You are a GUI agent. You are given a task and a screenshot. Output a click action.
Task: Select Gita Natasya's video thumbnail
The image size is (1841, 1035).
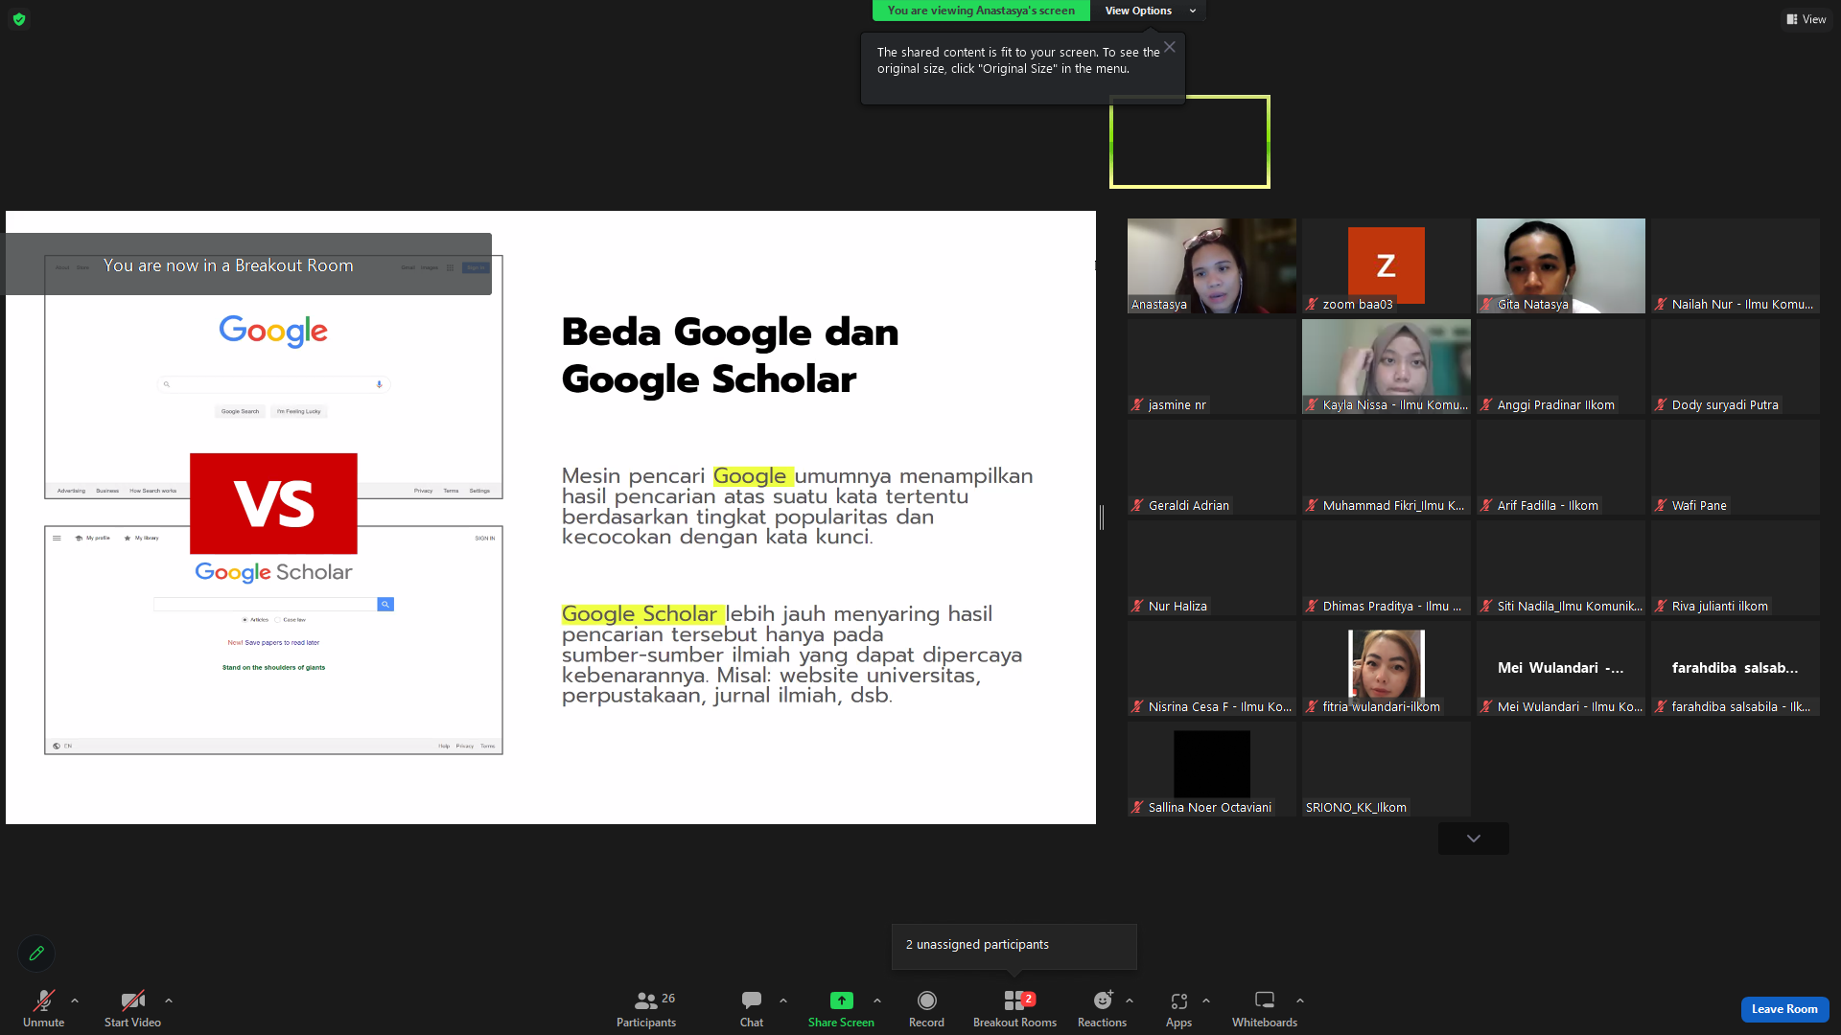[1561, 265]
